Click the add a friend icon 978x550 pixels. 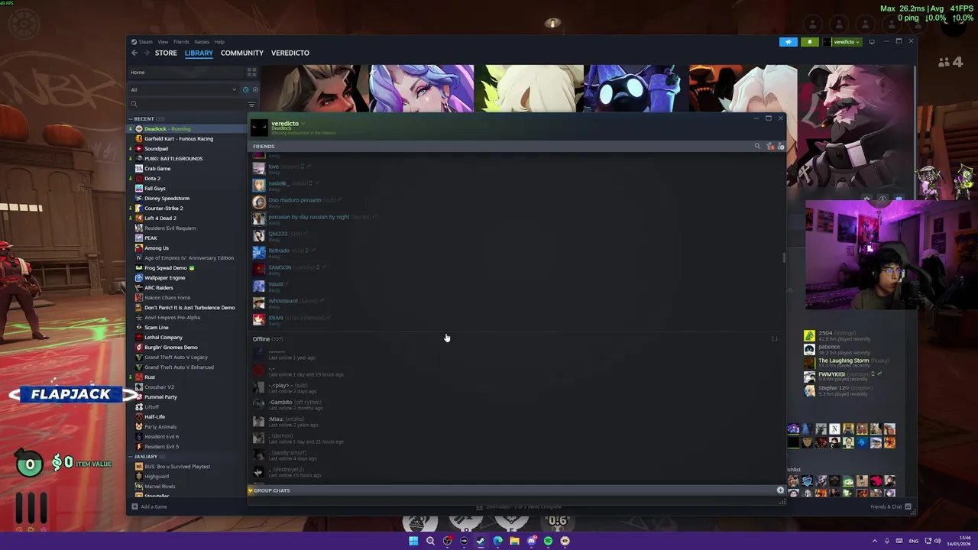[780, 147]
